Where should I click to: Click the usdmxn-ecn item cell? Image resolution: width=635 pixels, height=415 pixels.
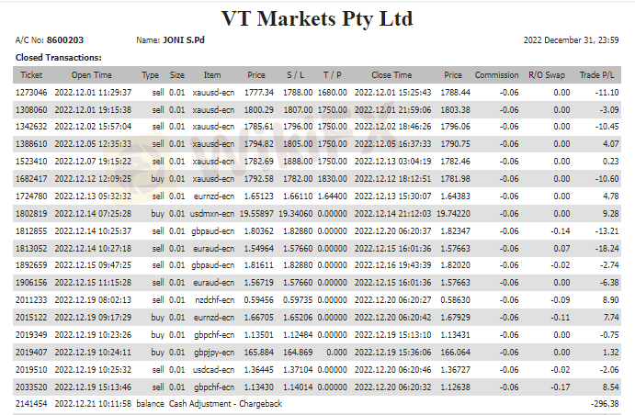212,213
